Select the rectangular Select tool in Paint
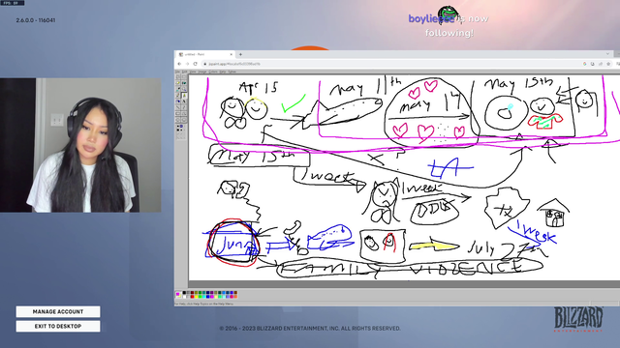The width and height of the screenshot is (620, 348). (184, 77)
